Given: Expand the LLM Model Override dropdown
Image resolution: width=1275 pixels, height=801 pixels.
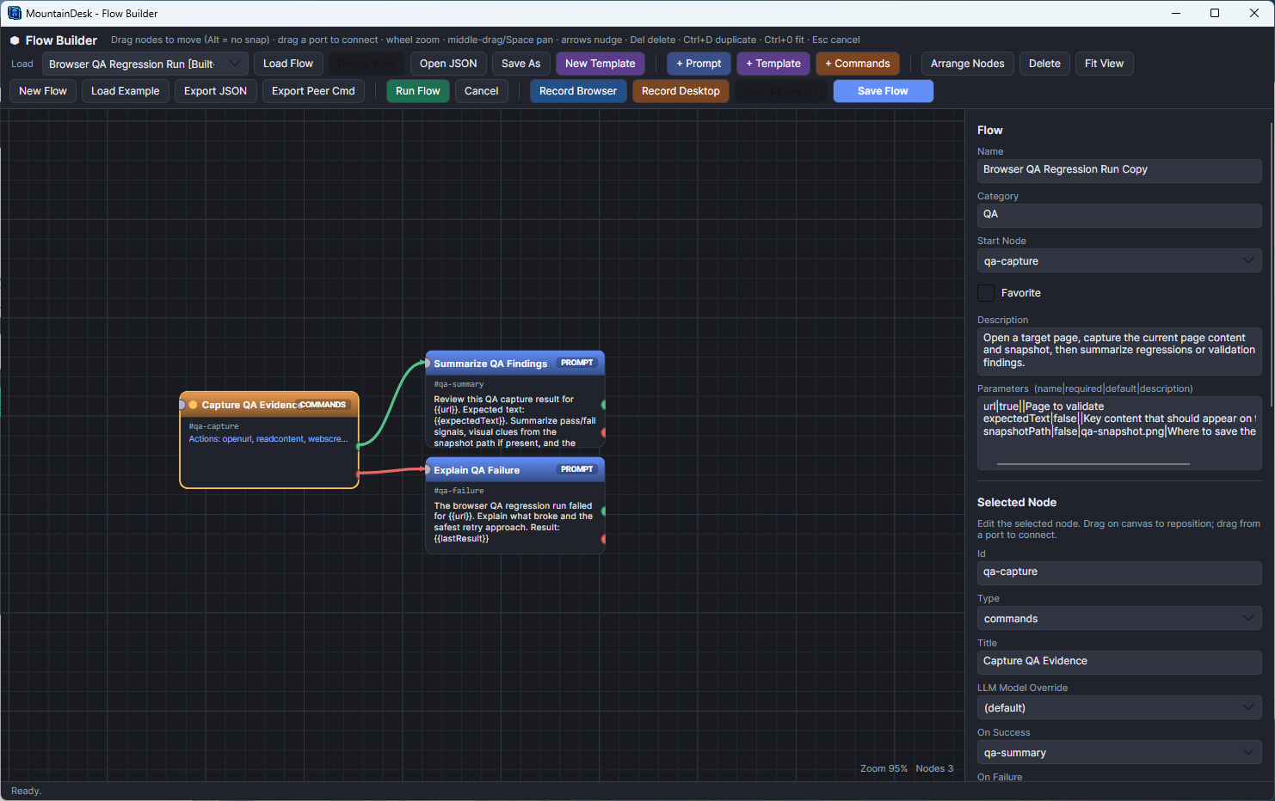Looking at the screenshot, I should pos(1119,707).
